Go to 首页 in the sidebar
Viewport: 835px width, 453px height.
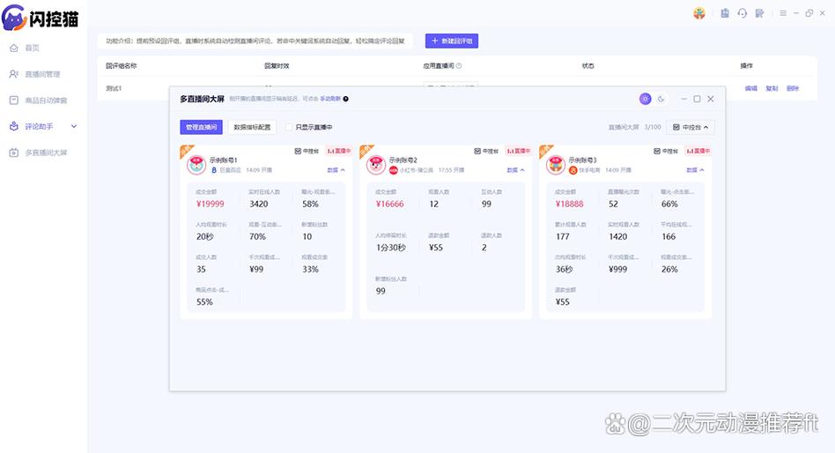(x=32, y=48)
